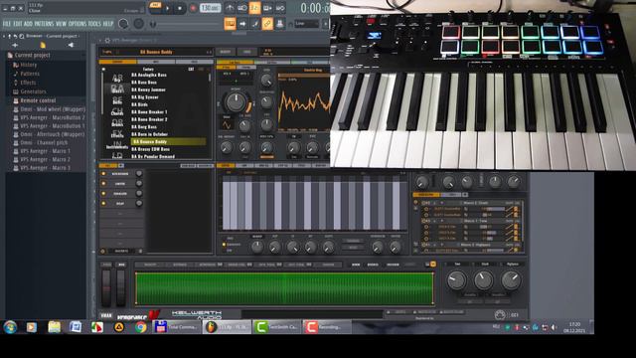Click the master volume knob near menu bar
Viewport: 636px width, 358px height.
pyautogui.click(x=123, y=24)
